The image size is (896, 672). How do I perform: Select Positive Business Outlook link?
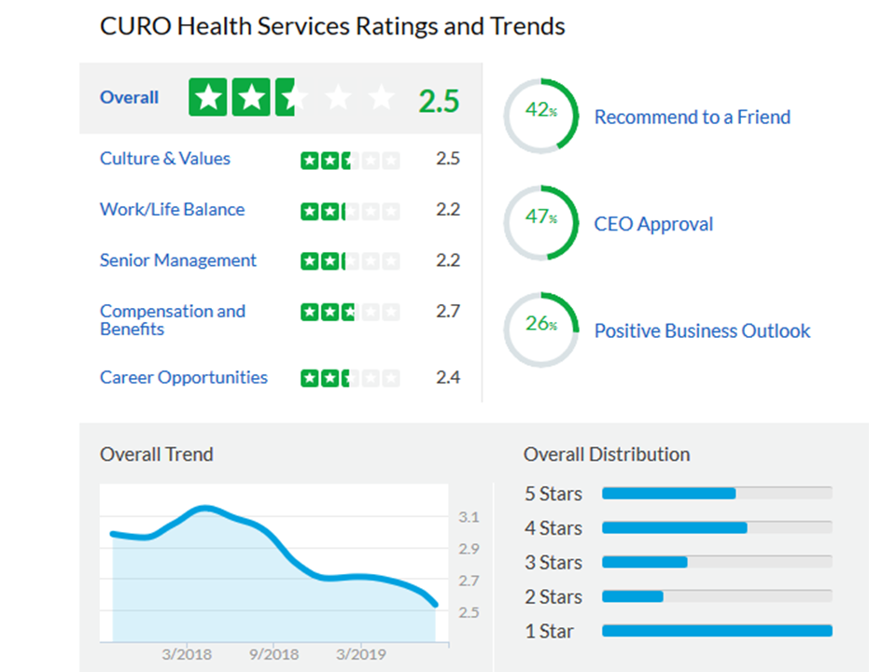click(702, 330)
